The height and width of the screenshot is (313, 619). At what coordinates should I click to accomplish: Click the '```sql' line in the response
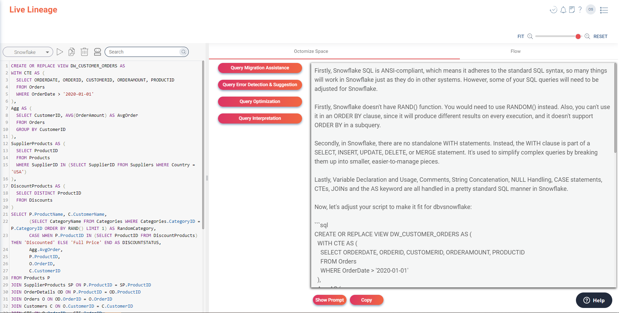321,225
